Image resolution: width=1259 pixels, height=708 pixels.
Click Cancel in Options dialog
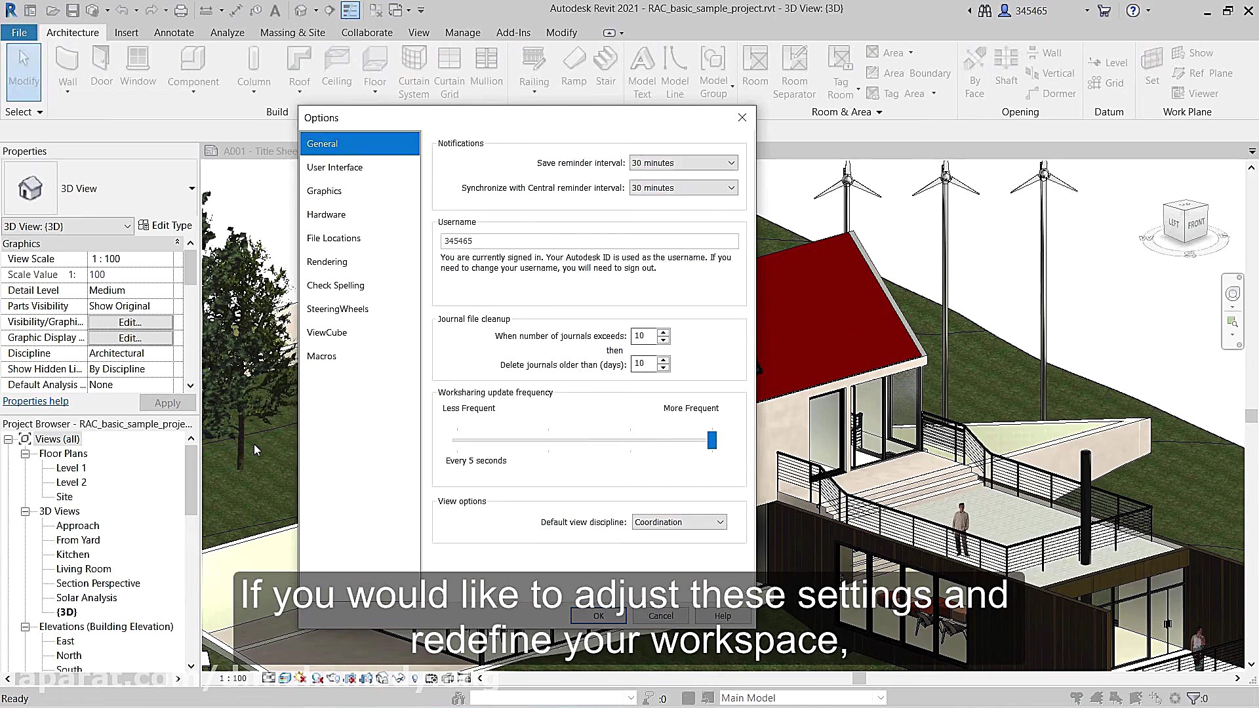660,616
